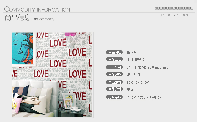Click the 水性油墨印染 process value
The height and width of the screenshot is (122, 197).
point(137,59)
